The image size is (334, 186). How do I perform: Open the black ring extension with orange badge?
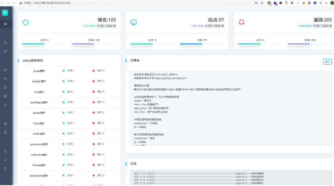click(x=269, y=3)
